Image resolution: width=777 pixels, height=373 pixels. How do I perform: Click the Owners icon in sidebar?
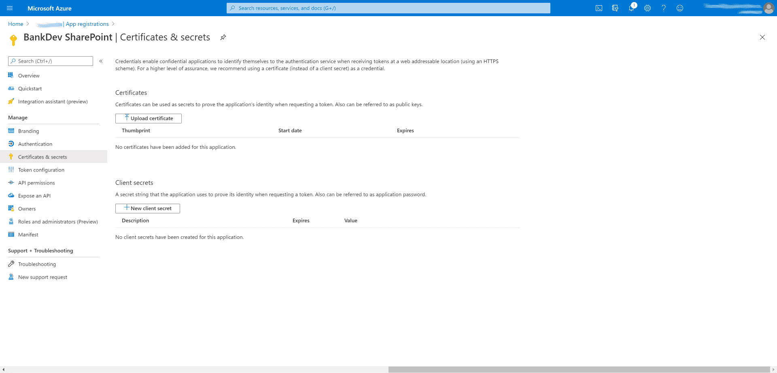11,209
